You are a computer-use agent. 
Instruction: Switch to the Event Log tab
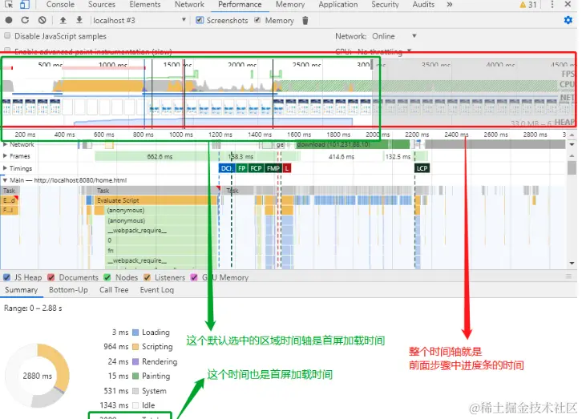coord(157,290)
